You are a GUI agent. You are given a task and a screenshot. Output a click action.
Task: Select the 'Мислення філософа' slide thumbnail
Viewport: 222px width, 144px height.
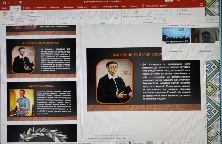point(42,101)
